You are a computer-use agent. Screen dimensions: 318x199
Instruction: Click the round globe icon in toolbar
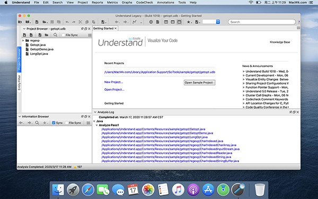click(x=151, y=22)
